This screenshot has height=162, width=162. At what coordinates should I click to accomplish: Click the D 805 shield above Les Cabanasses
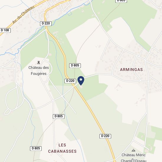(59, 116)
